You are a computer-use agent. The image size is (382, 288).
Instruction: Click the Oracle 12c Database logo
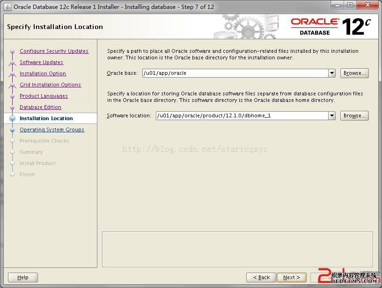click(331, 26)
